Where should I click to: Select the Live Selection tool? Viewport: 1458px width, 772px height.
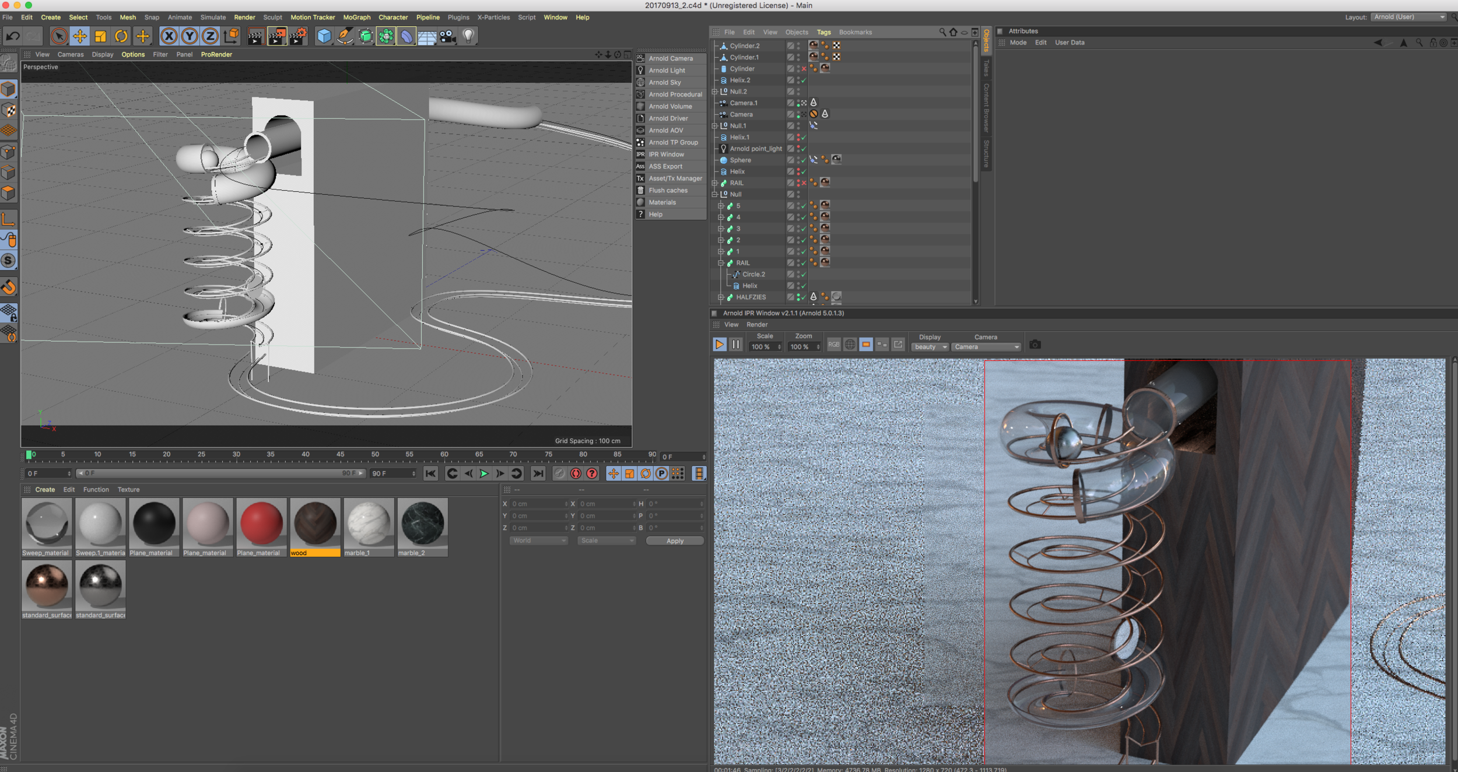58,36
